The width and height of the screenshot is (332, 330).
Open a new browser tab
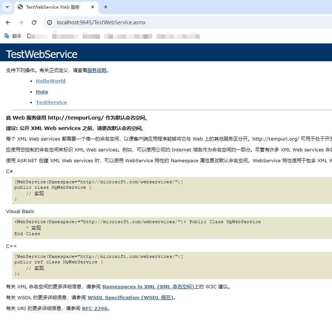point(106,7)
